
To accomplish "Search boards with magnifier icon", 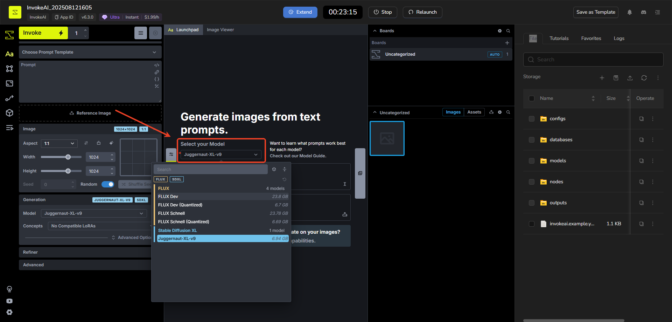I will click(x=508, y=31).
